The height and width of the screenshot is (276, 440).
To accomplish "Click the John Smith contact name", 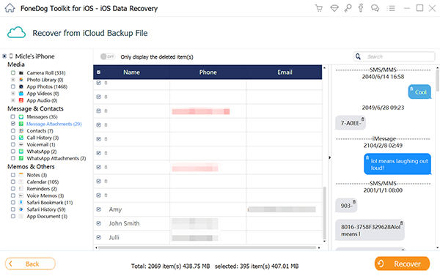I will (x=124, y=223).
